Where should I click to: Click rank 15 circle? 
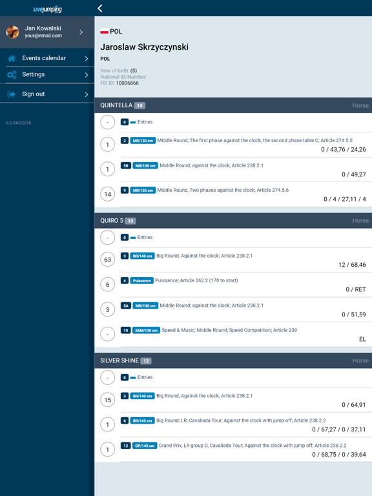tap(108, 400)
